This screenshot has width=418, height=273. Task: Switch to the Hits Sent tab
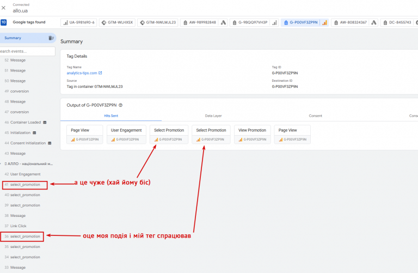click(x=111, y=116)
